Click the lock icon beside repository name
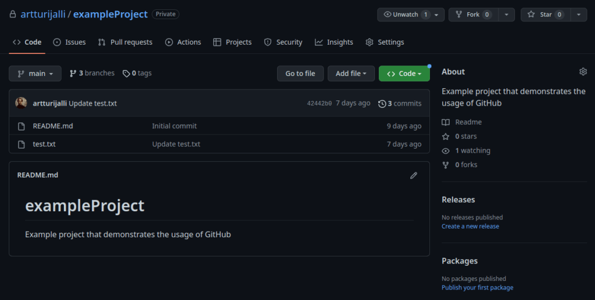The image size is (595, 300). tap(13, 15)
